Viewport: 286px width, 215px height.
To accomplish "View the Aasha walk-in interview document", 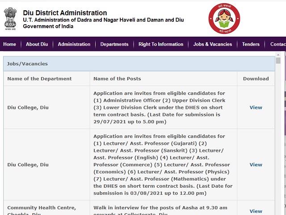I will pos(256,211).
